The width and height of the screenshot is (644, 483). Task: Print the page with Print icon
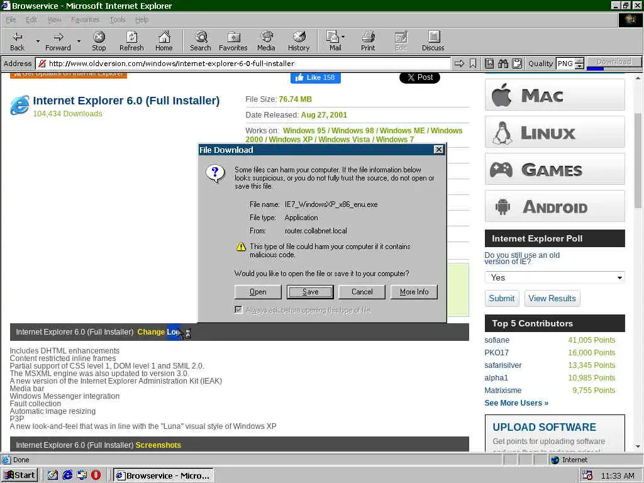click(368, 41)
